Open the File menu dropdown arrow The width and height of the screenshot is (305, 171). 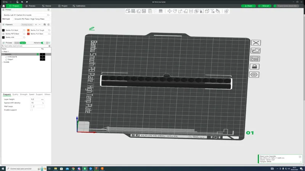(x=11, y=2)
